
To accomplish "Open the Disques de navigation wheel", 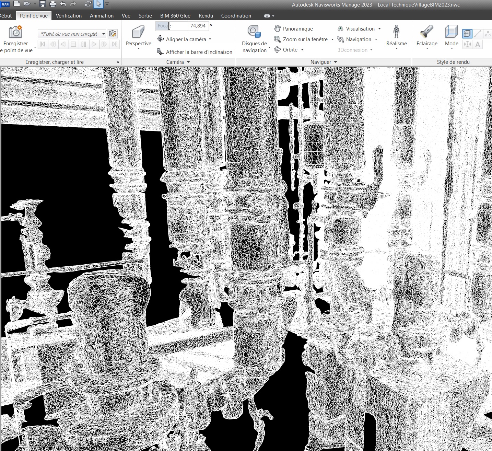I will pos(254,32).
